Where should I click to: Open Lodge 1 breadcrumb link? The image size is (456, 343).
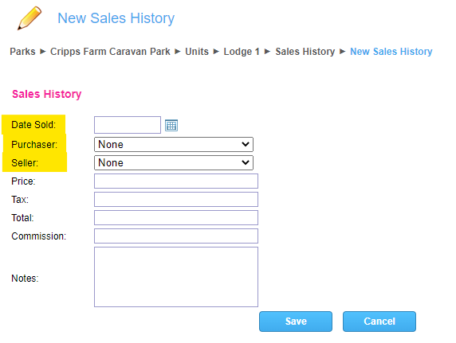(242, 52)
